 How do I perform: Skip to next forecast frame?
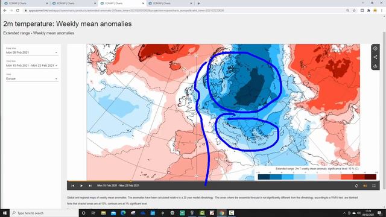click(x=90, y=186)
